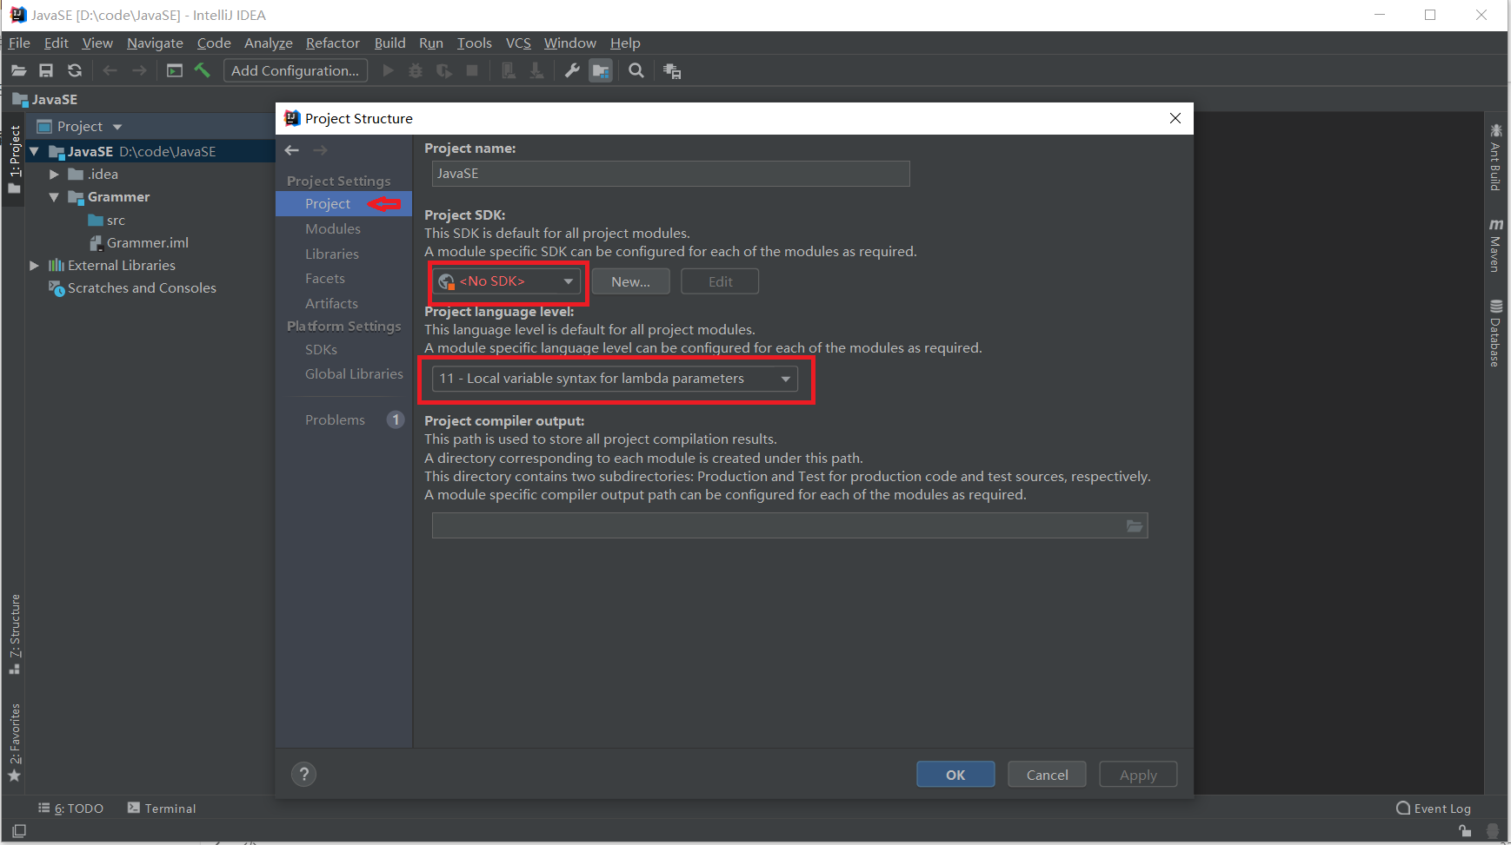The height and width of the screenshot is (845, 1511).
Task: Collapse the JavaSE root node
Action: click(34, 151)
